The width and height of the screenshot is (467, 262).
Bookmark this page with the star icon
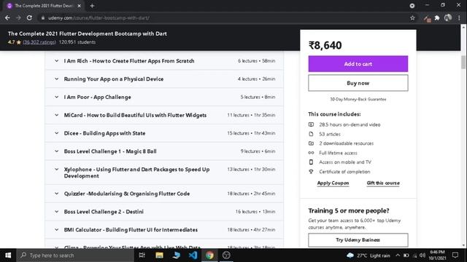(x=412, y=18)
